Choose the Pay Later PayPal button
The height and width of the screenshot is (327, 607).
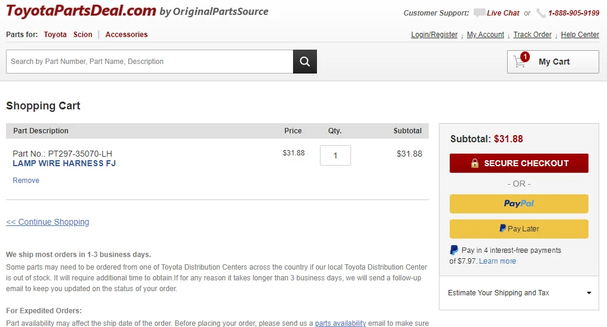[518, 229]
